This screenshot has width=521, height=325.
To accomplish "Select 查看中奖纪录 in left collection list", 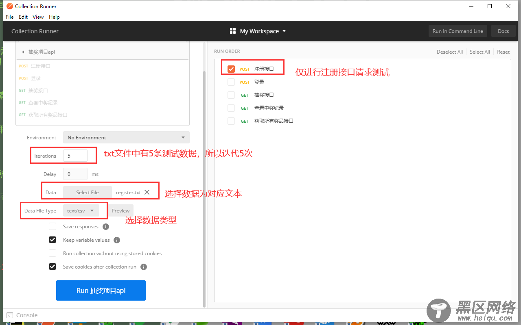I will (43, 102).
